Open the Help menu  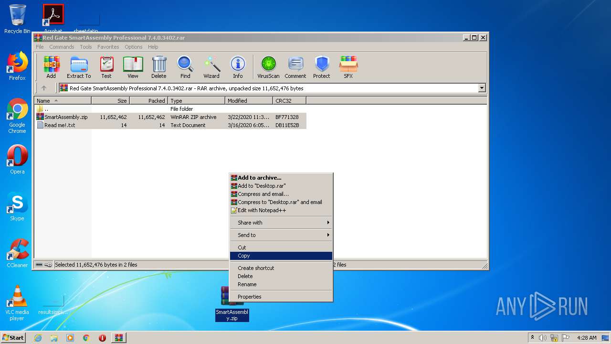[153, 47]
